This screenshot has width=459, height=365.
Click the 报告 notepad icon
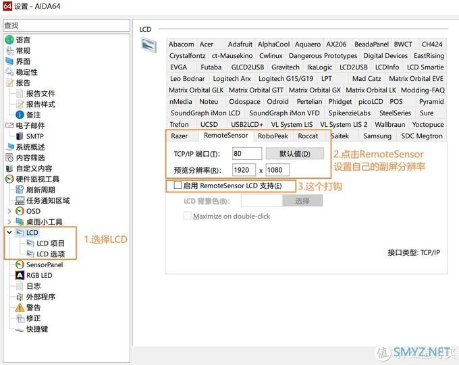9,83
